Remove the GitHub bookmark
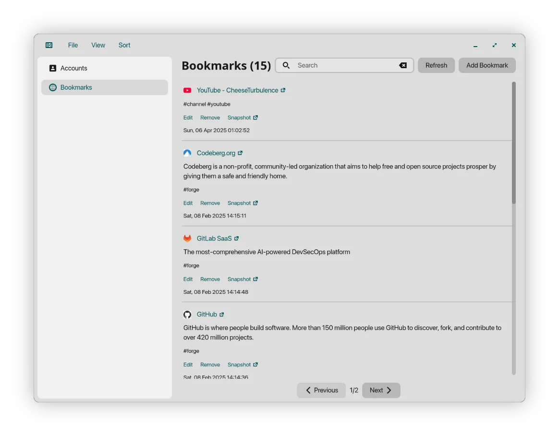The image size is (559, 436). pyautogui.click(x=210, y=365)
